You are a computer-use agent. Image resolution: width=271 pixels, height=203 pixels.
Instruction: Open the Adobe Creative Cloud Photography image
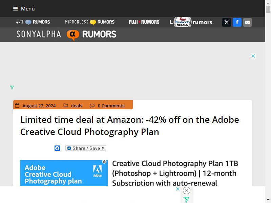[x=64, y=173]
